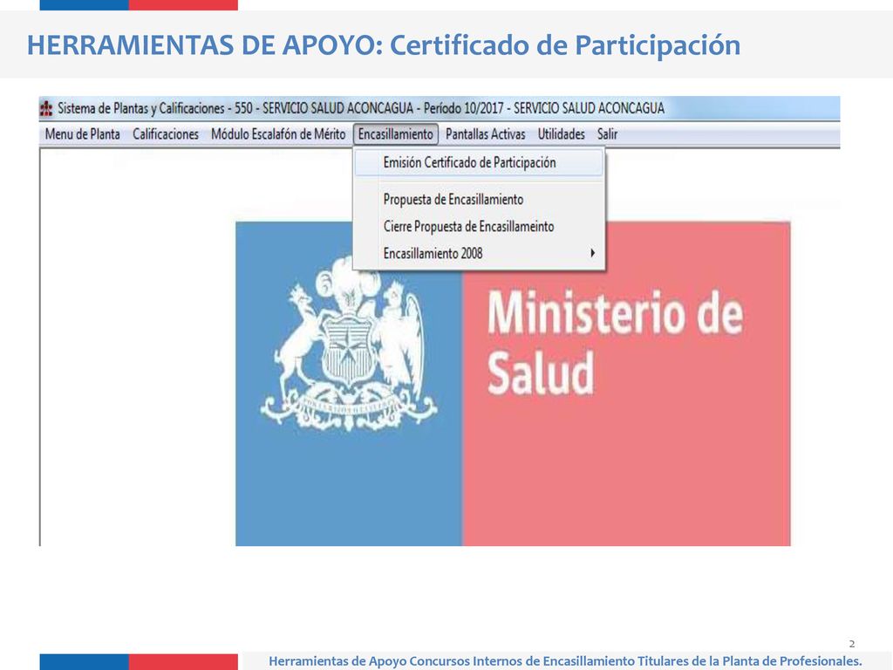This screenshot has width=893, height=670.
Task: Open the Calificaciones menu
Action: (x=165, y=134)
